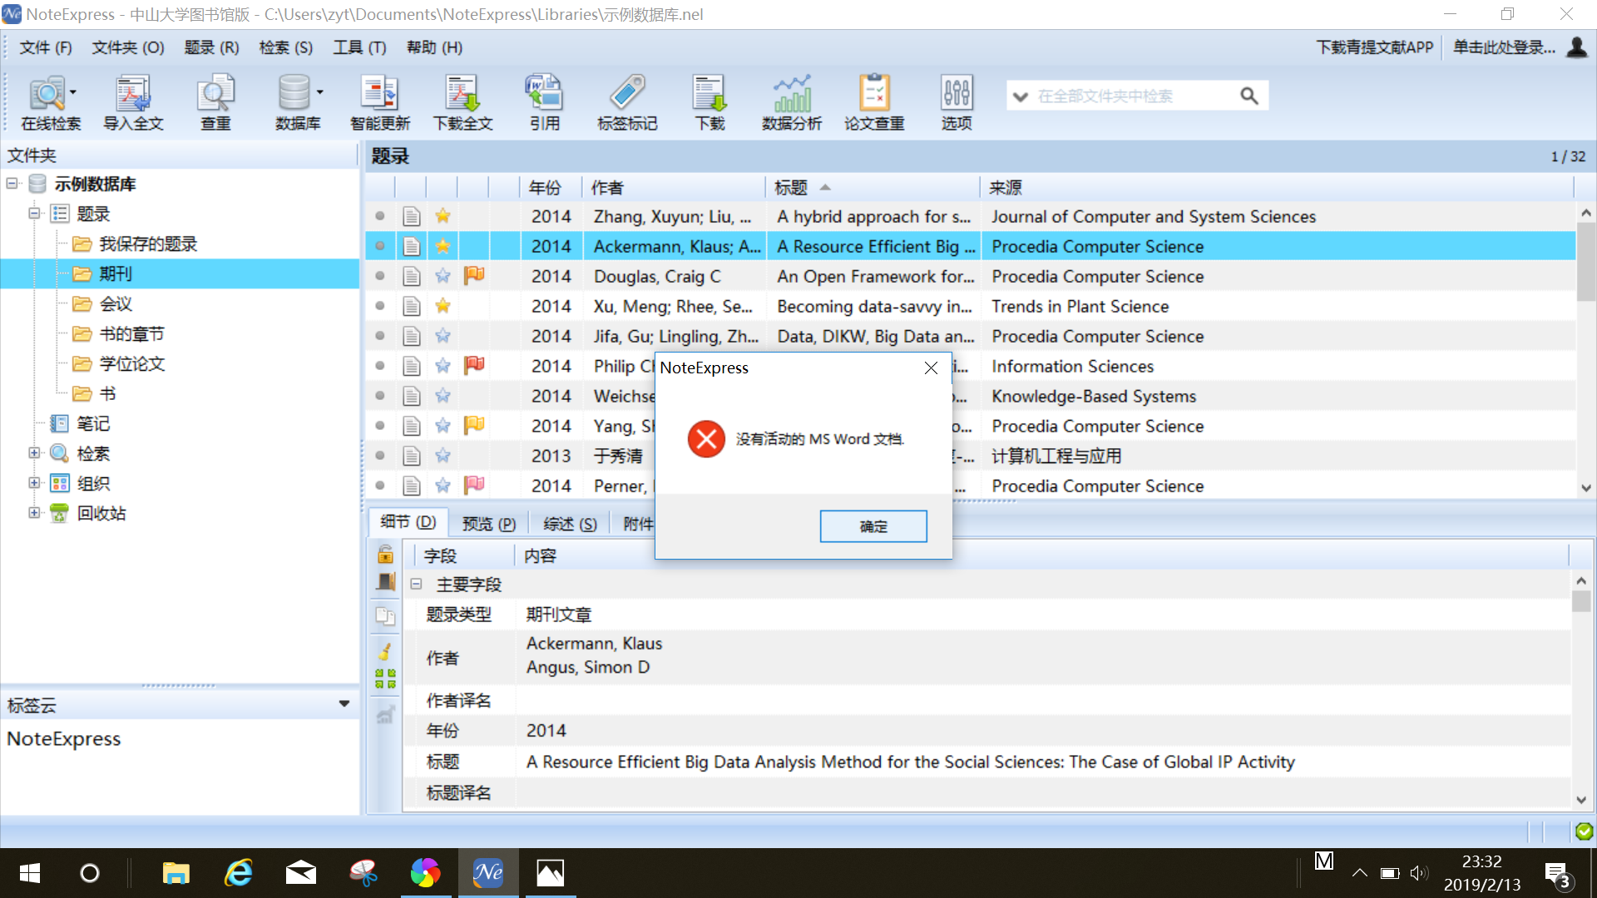
Task: Open 数据分析 data analysis
Action: coord(792,102)
